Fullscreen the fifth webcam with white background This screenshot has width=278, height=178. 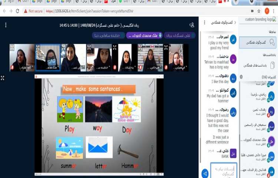tap(115, 47)
